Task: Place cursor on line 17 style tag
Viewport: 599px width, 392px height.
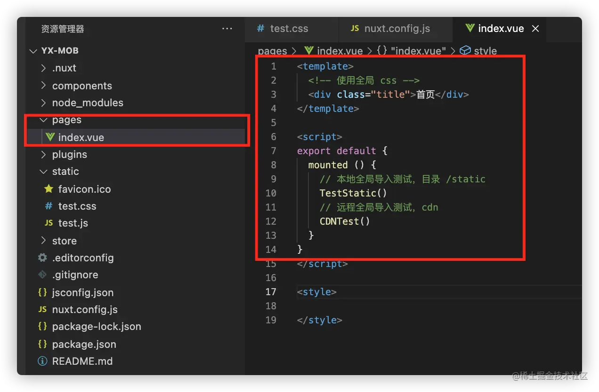Action: [316, 292]
